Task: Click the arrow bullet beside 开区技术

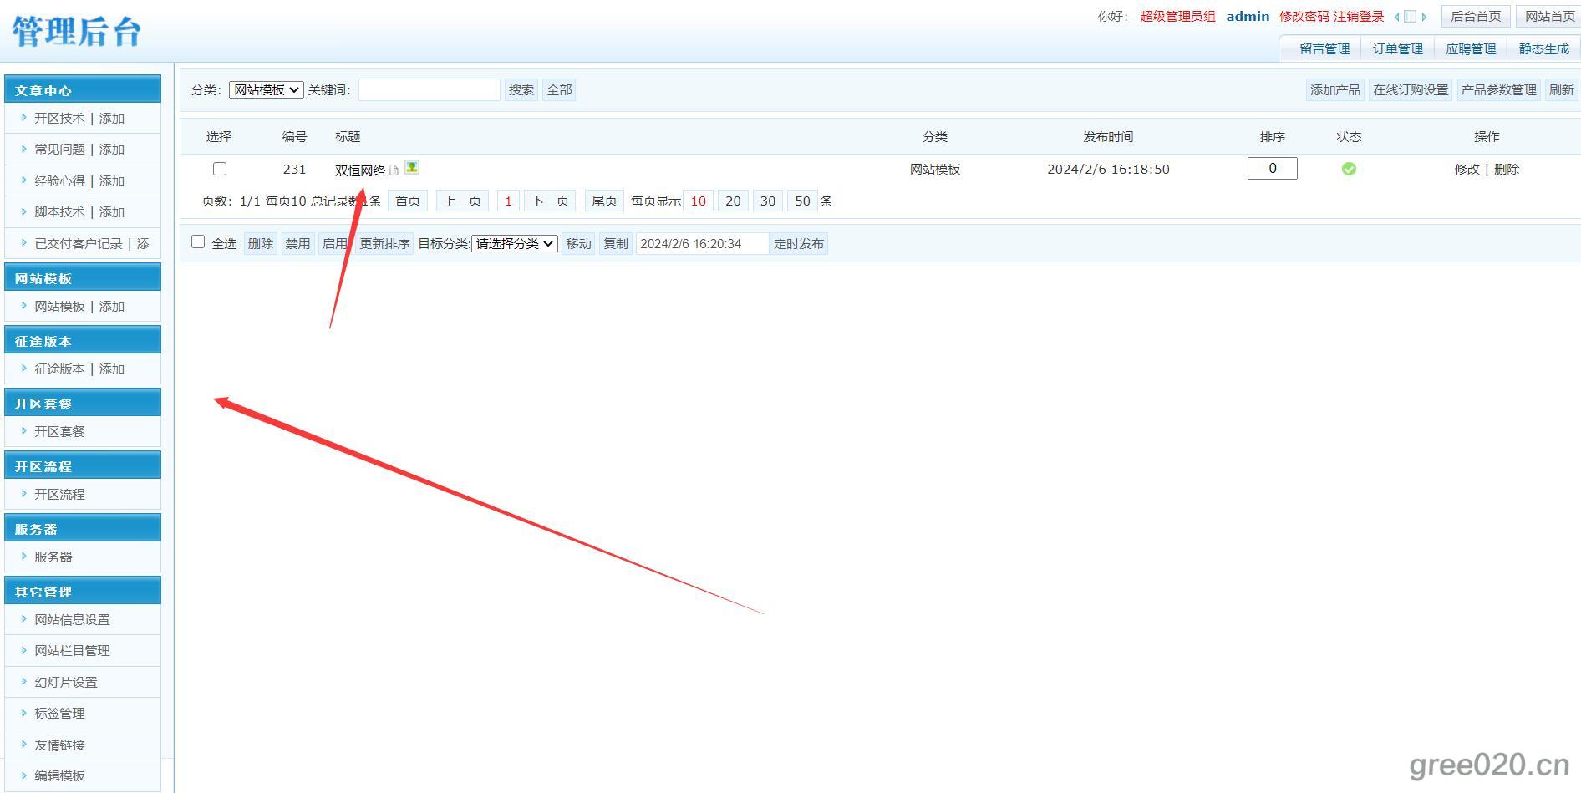Action: 23,118
